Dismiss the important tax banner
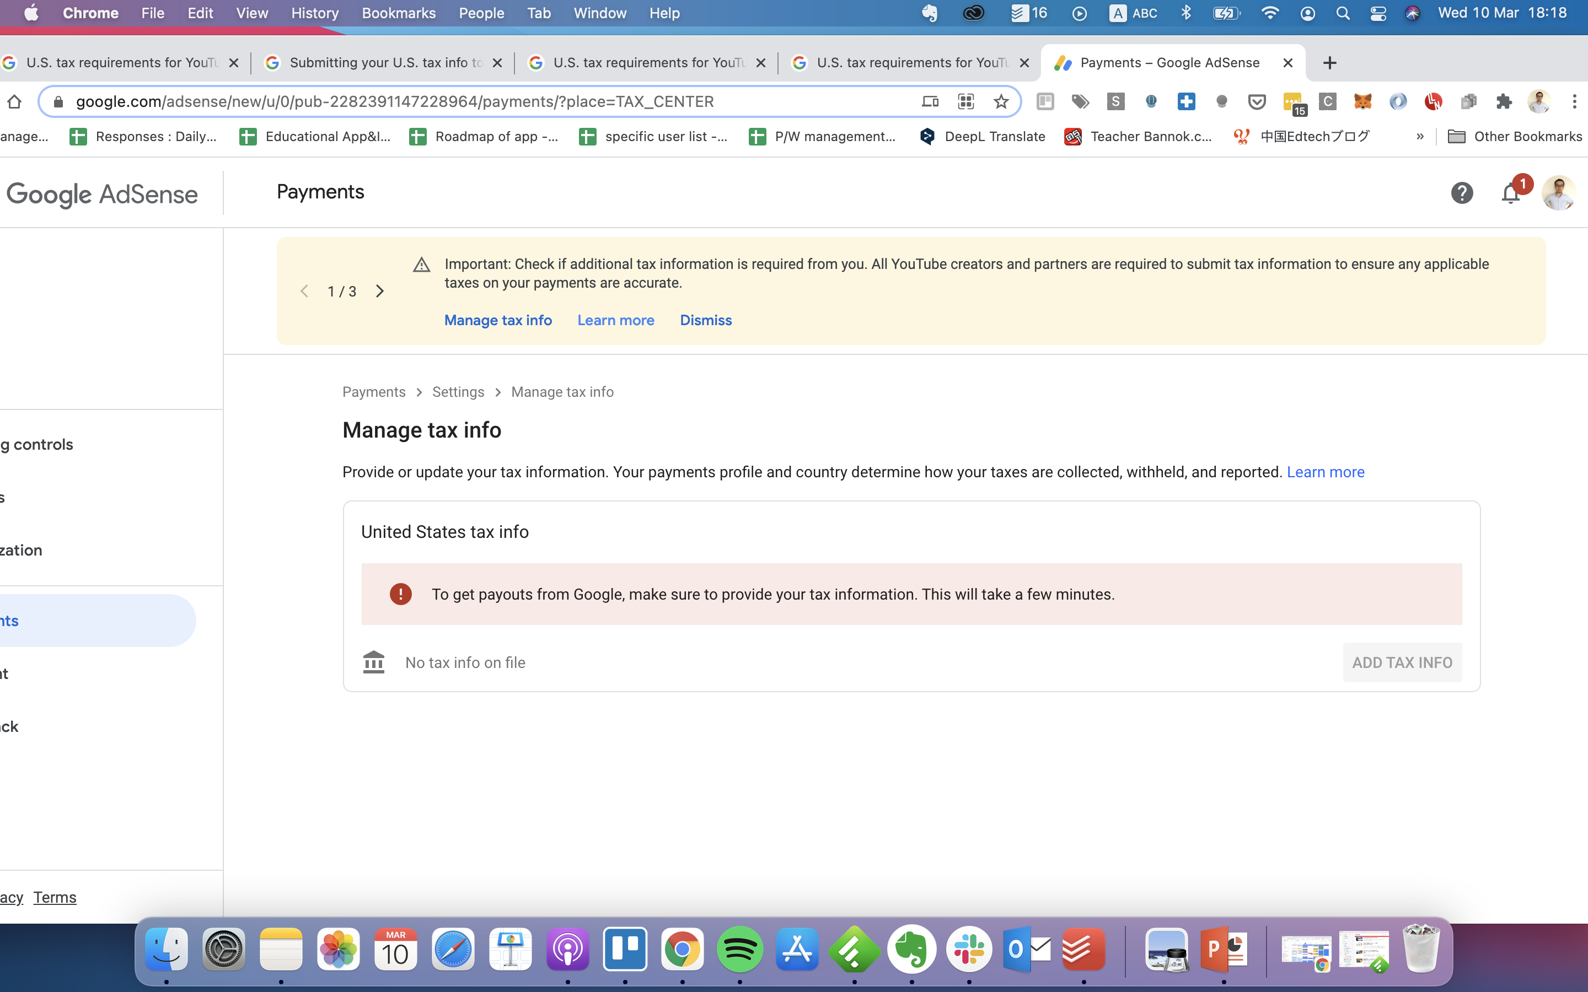Image resolution: width=1588 pixels, height=992 pixels. tap(705, 320)
